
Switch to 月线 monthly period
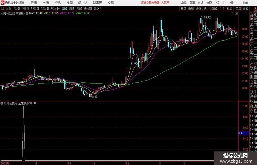tap(79, 8)
